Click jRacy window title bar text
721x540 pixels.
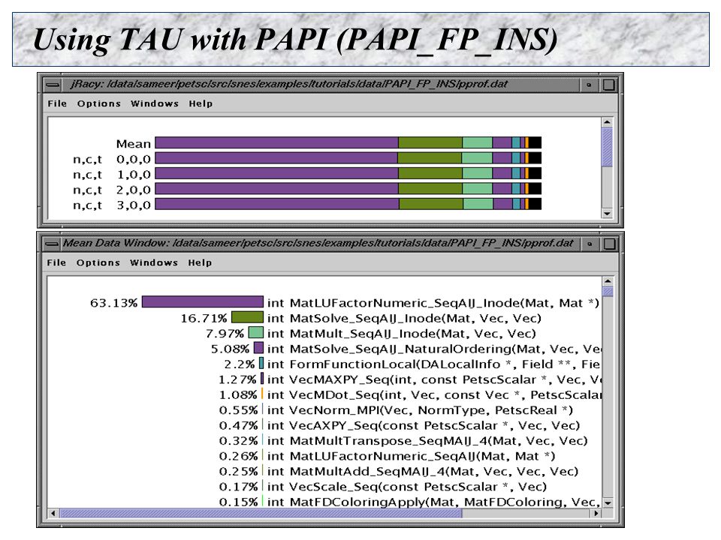pyautogui.click(x=289, y=84)
